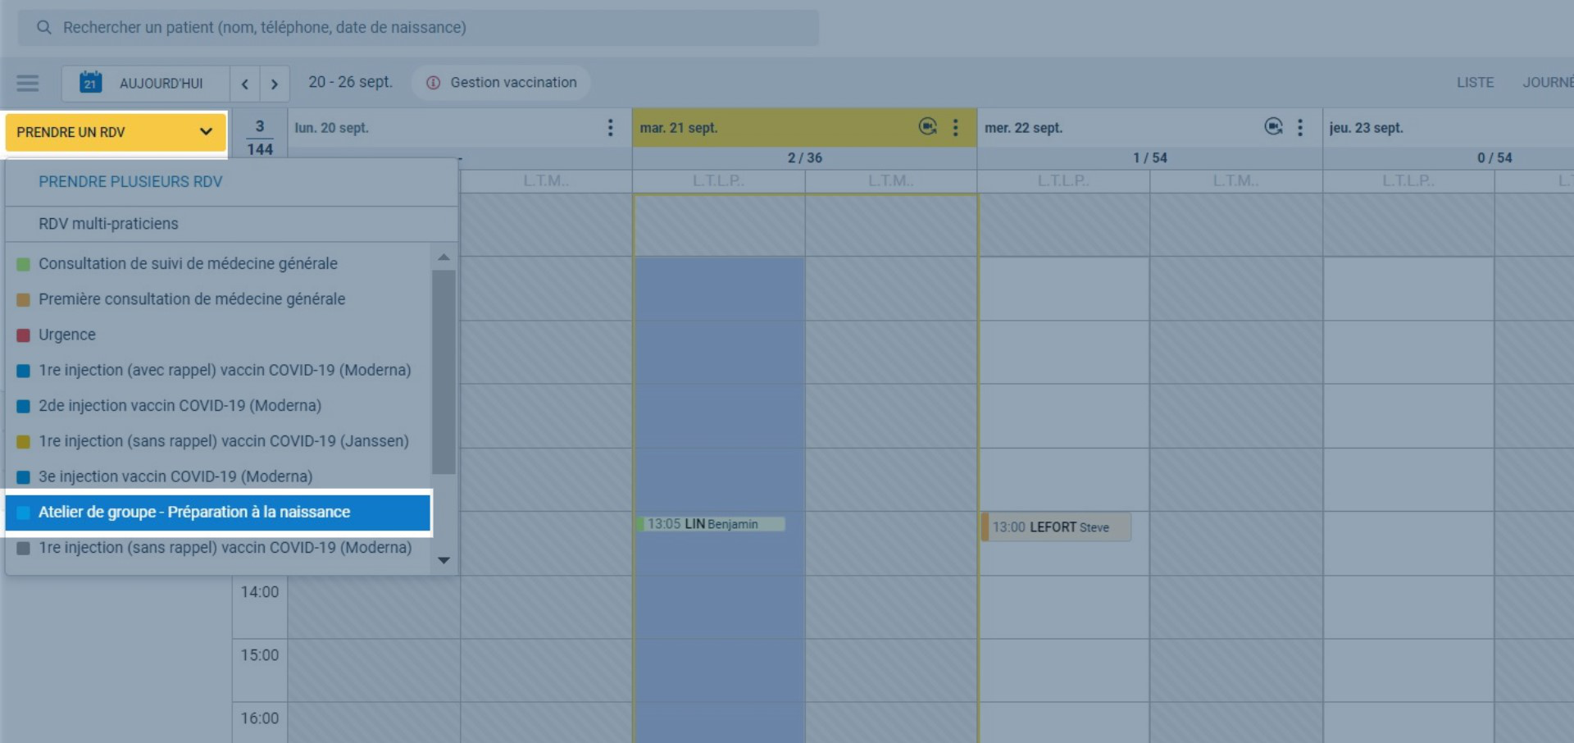1574x743 pixels.
Task: Click video consultation icon on mer. 22 sept.
Action: click(x=1273, y=127)
